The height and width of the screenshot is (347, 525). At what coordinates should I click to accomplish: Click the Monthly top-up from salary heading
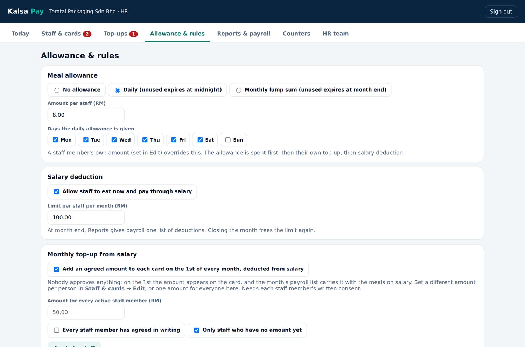pyautogui.click(x=92, y=254)
